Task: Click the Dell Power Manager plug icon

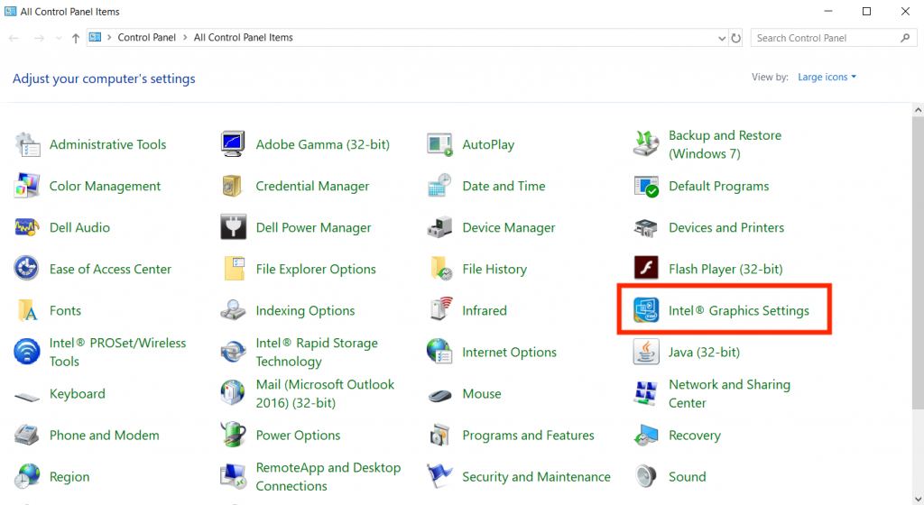Action: point(233,227)
